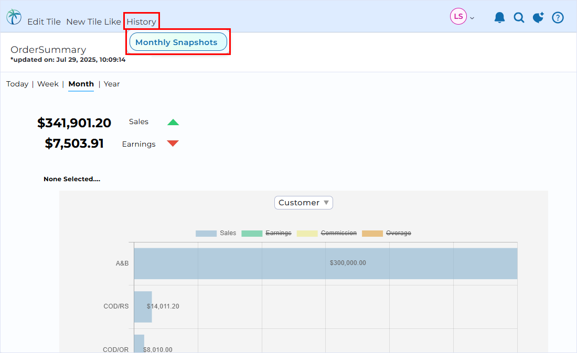Click the $8,010.00 bar value
577x353 pixels.
click(157, 349)
